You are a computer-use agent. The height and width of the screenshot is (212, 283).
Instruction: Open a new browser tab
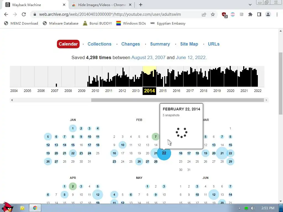pos(141,5)
